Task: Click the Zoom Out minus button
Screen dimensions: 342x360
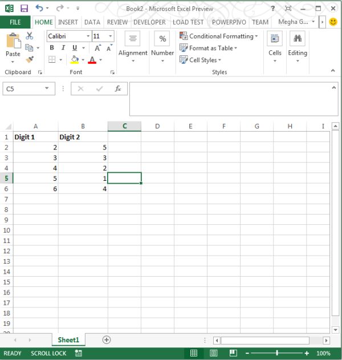Action: pos(247,353)
